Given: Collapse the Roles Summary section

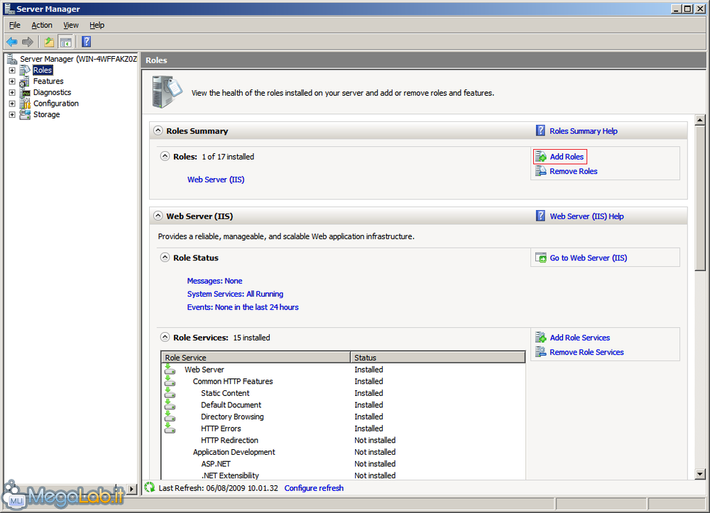Looking at the screenshot, I should click(x=158, y=131).
